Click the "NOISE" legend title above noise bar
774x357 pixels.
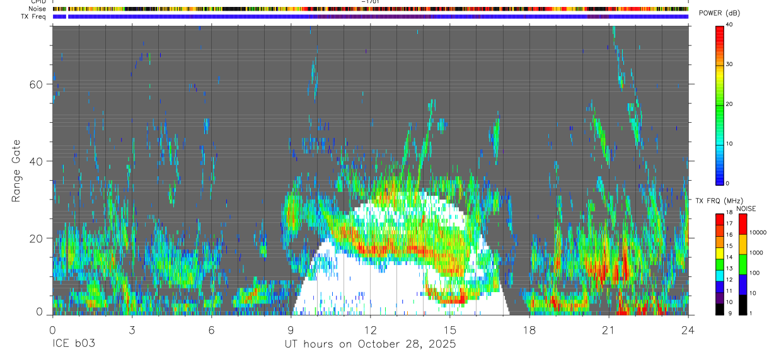click(x=746, y=209)
